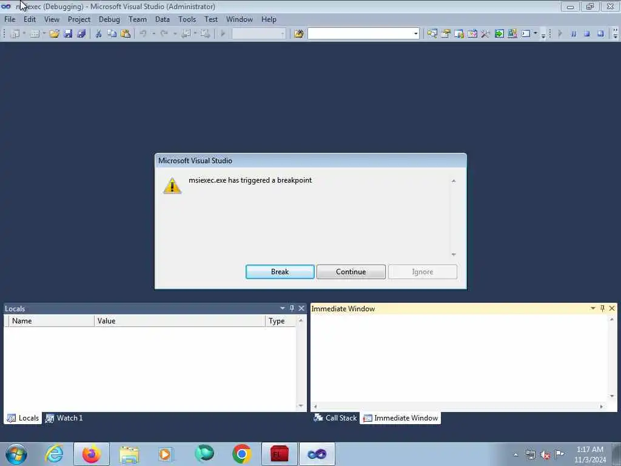The height and width of the screenshot is (466, 621).
Task: Open the Help menu
Action: [x=269, y=19]
